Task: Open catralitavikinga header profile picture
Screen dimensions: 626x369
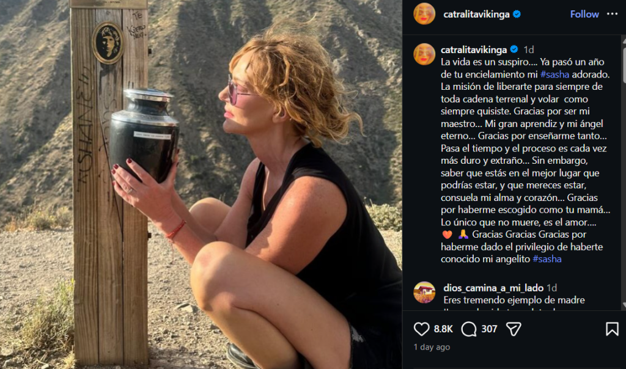Action: 424,14
